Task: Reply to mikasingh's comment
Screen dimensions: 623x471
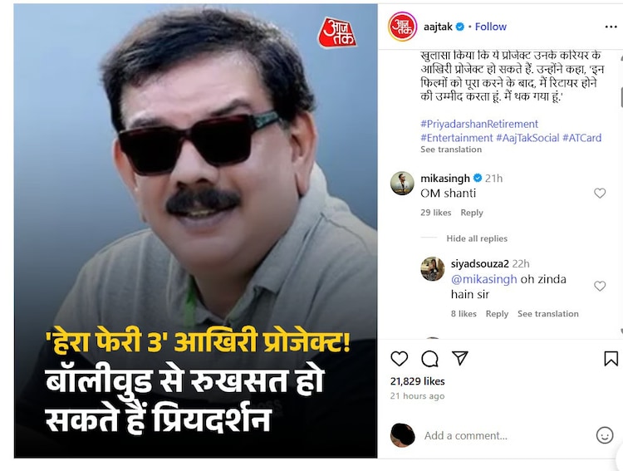Action: [472, 213]
